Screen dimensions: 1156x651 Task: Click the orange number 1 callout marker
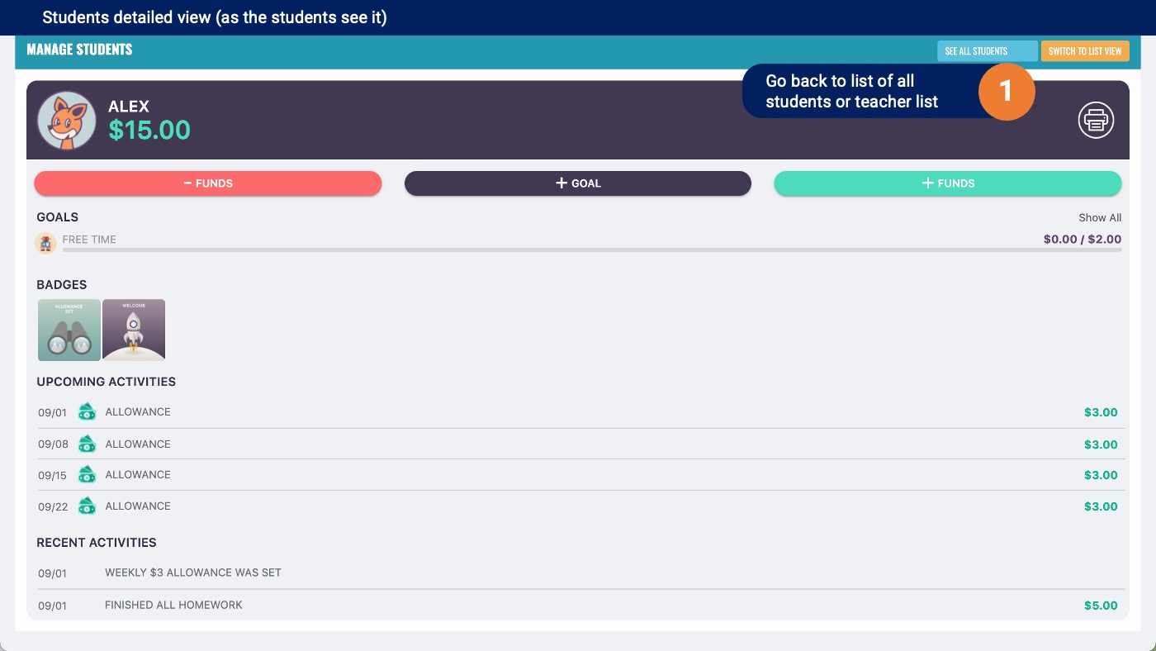click(x=1007, y=91)
